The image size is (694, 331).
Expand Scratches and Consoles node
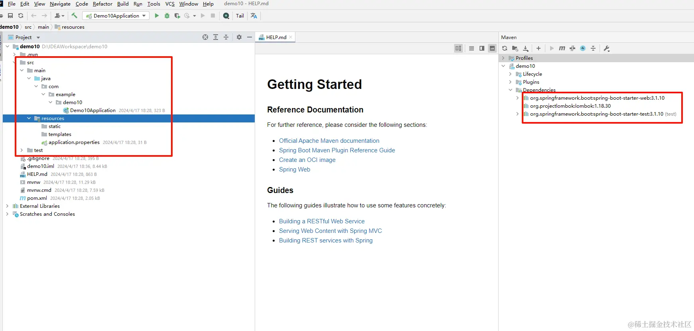(x=8, y=214)
